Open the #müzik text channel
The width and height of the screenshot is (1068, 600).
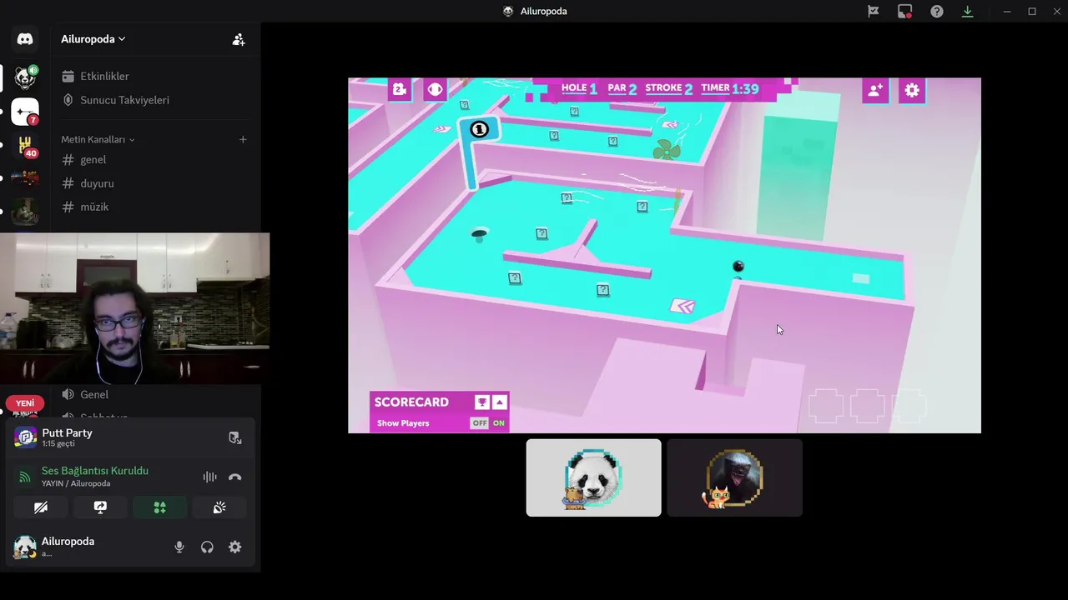pos(94,207)
